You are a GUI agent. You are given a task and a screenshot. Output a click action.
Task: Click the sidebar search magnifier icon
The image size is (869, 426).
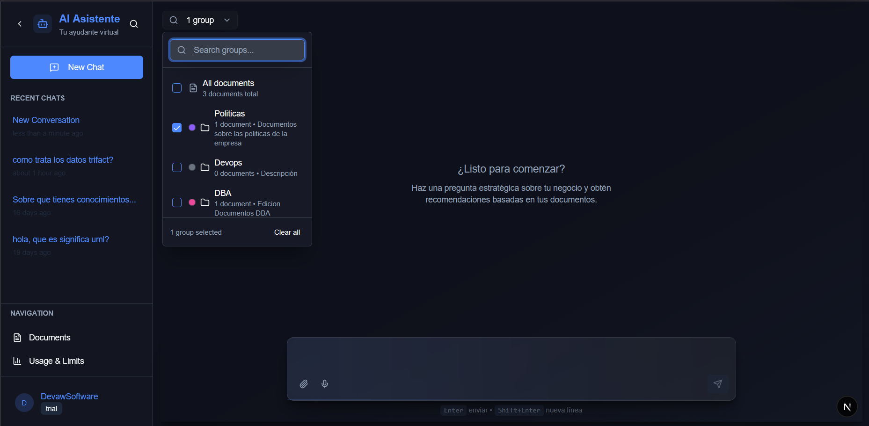tap(134, 24)
